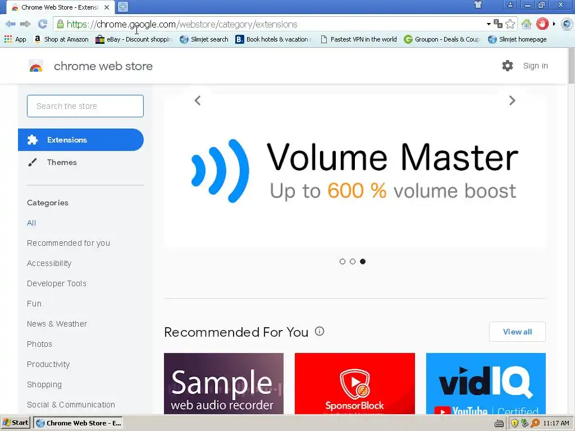
Task: Open Fun category
Action: coord(34,304)
